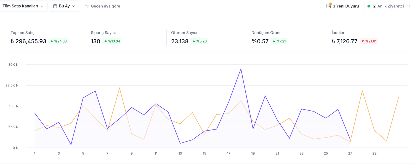Viewport: 414px width, 164px height.
Task: Open the Tüm Satış Kanalları dropdown
Action: tap(23, 6)
